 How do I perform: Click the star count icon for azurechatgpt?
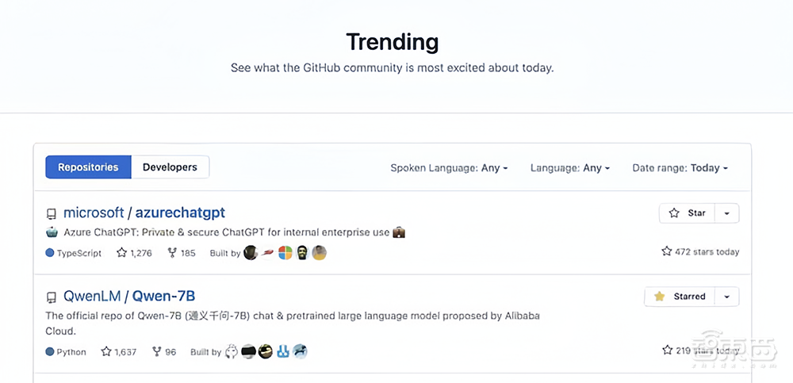point(121,253)
